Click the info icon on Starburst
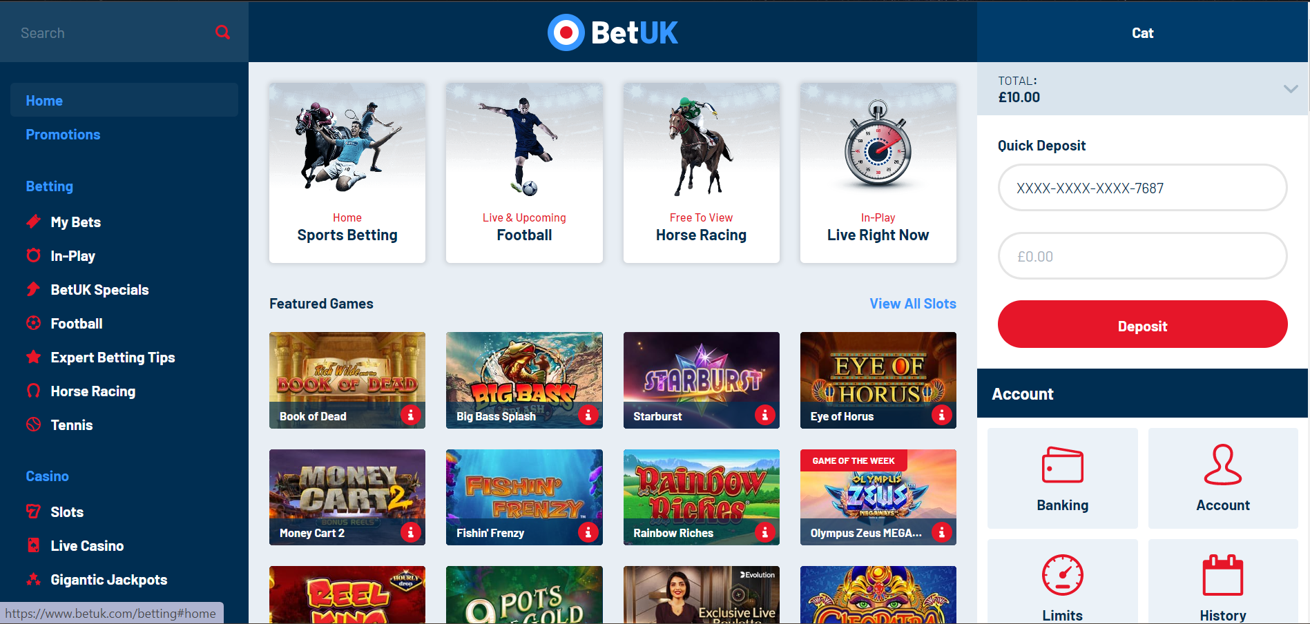The width and height of the screenshot is (1310, 624). click(x=764, y=415)
